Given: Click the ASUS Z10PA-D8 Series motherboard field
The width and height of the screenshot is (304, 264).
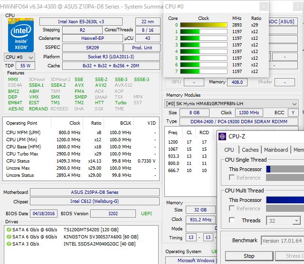Looking at the screenshot, I should click(95, 192).
